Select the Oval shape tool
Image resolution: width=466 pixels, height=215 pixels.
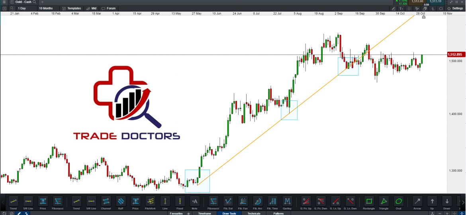click(399, 201)
